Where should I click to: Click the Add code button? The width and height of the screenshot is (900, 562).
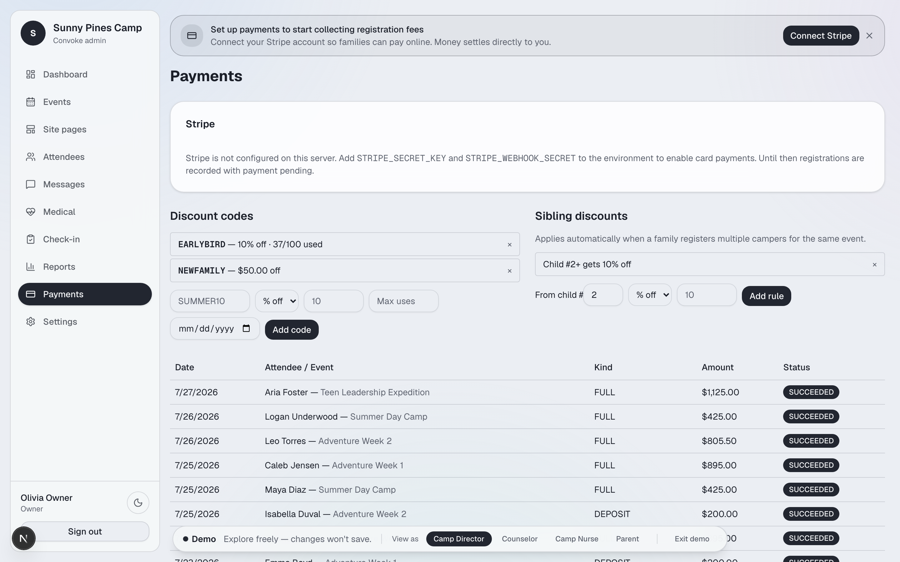click(x=292, y=330)
